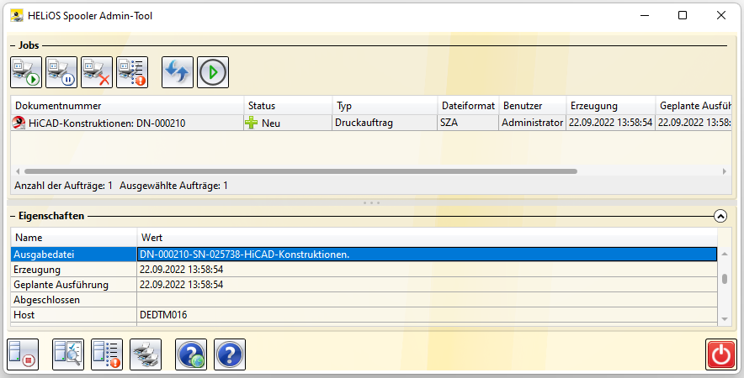Minimize the Spooler Admin-Tool window
This screenshot has height=378, width=744.
point(645,16)
